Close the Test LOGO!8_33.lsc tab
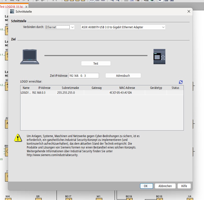The height and width of the screenshot is (200, 204). click(x=27, y=7)
